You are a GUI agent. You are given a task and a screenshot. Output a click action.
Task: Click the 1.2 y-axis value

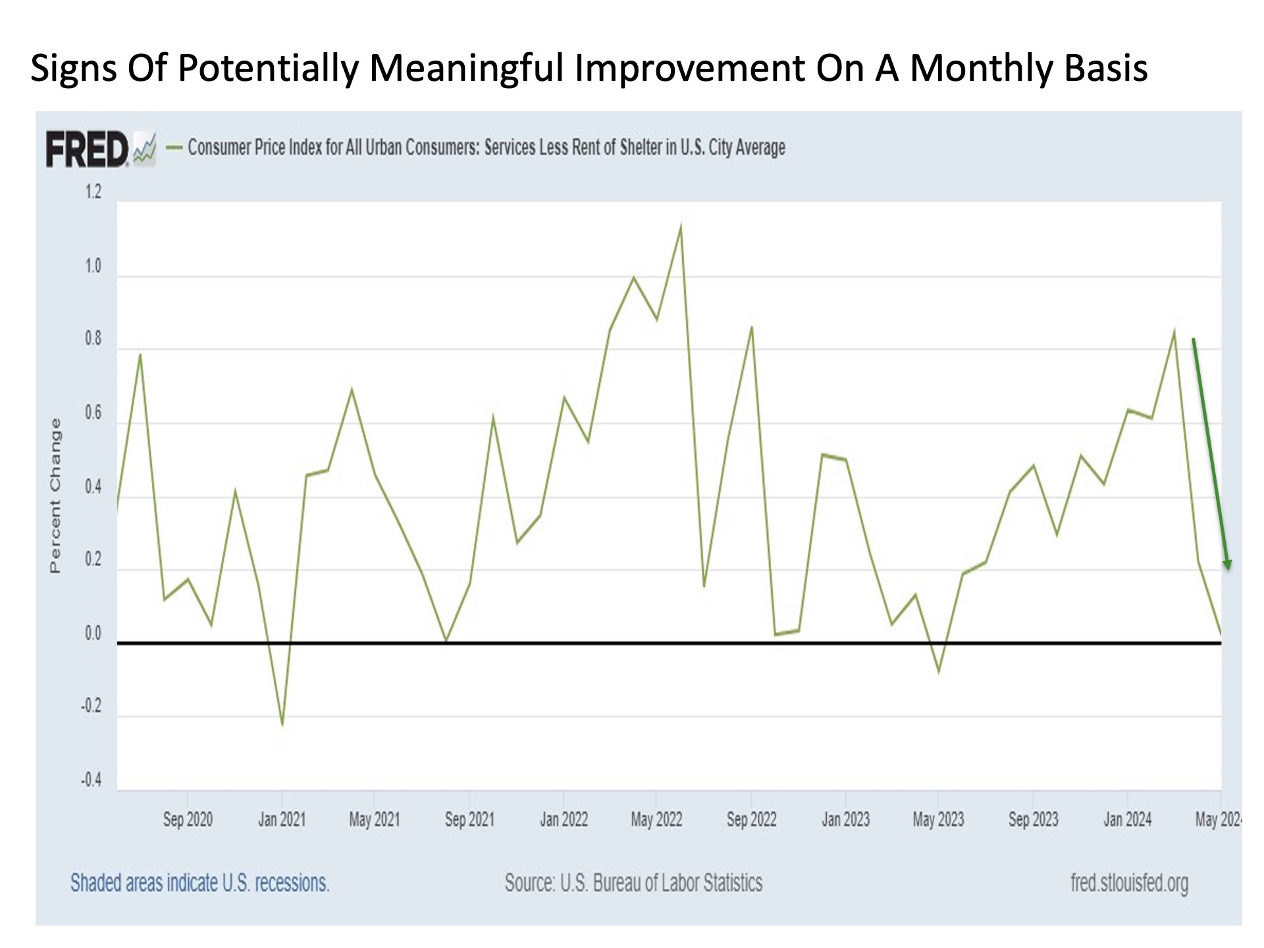tap(93, 192)
